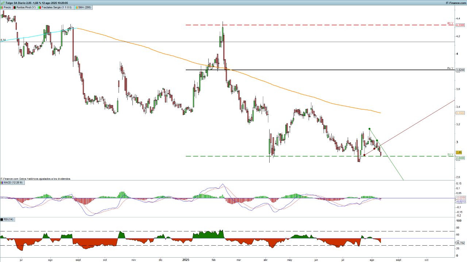Click the IT-Finance.com link in top right
The height and width of the screenshot is (262, 467).
[x=456, y=3]
